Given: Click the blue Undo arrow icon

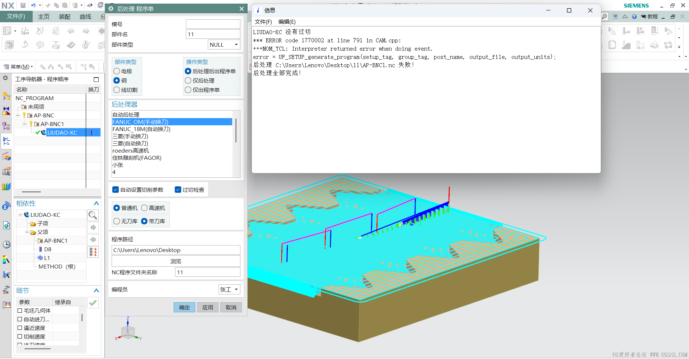Looking at the screenshot, I should click(33, 5).
